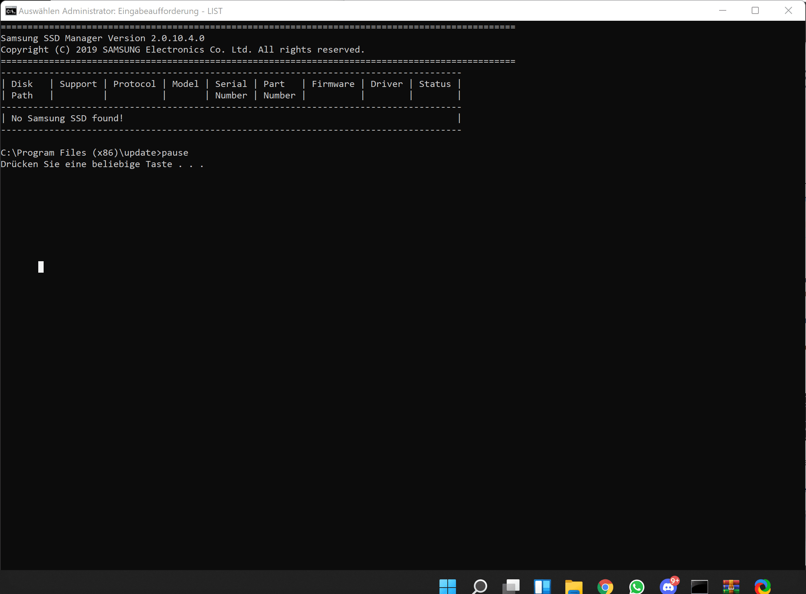806x594 pixels.
Task: Open the Widgets panel icon
Action: (542, 586)
